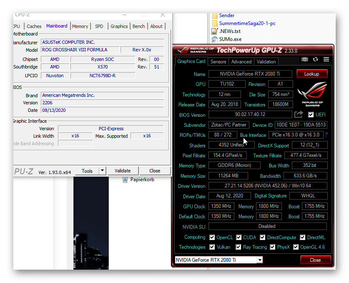349x283 pixels.
Task: Open the CPU-Z Tools dropdown arrow
Action: click(102, 171)
